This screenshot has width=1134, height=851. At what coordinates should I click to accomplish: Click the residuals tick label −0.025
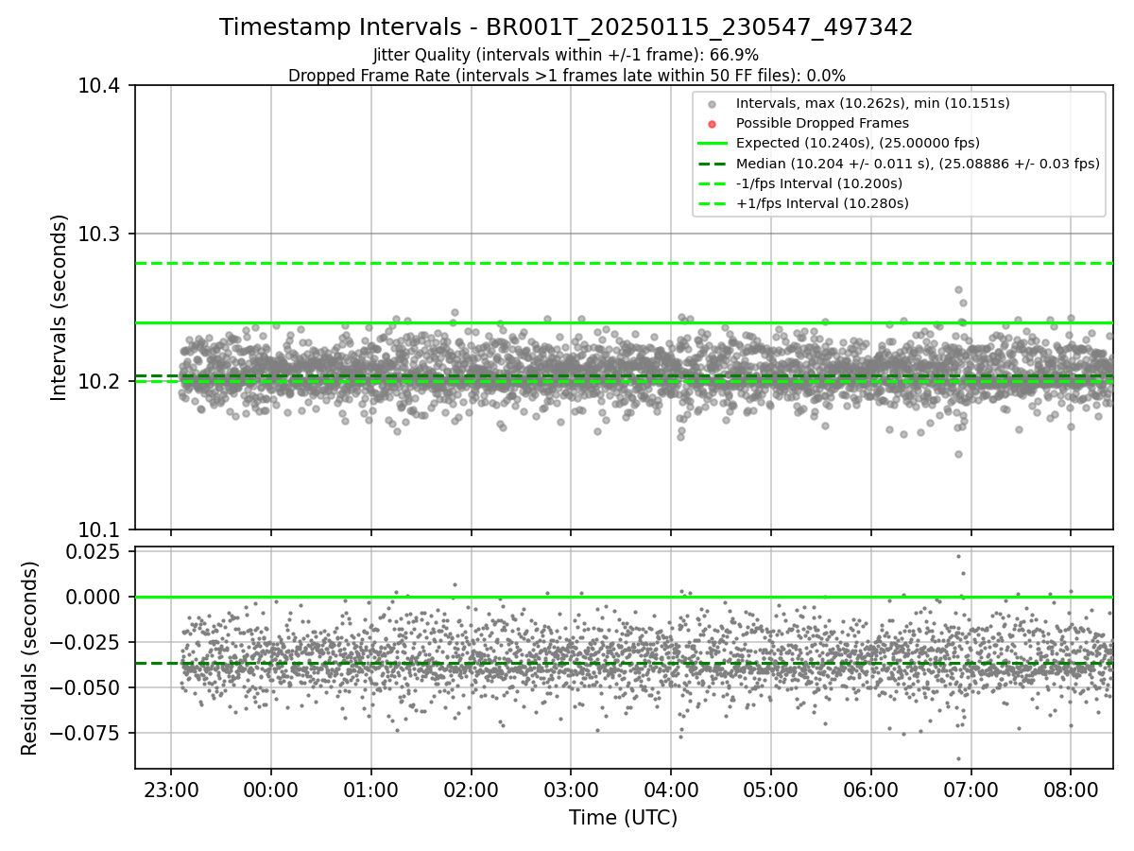click(87, 642)
